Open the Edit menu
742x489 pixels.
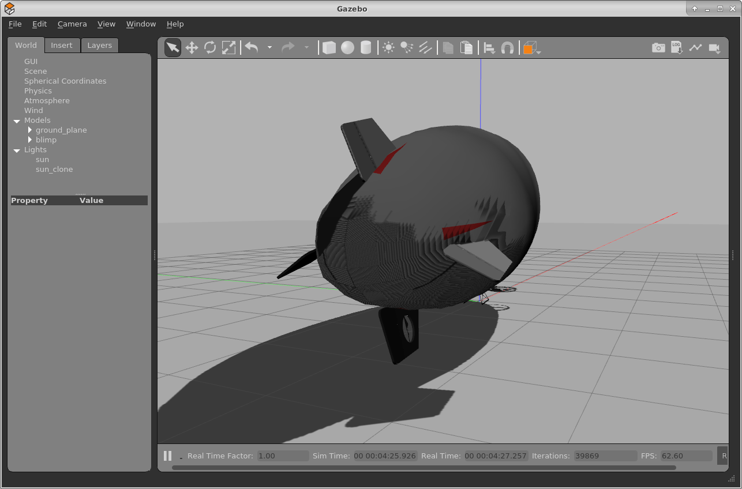tap(39, 24)
